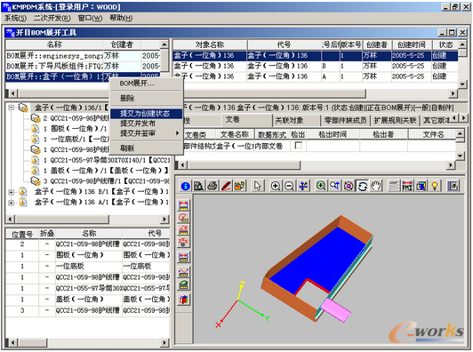Click the 创建者 column header in left list
473x352 pixels.
pos(122,45)
